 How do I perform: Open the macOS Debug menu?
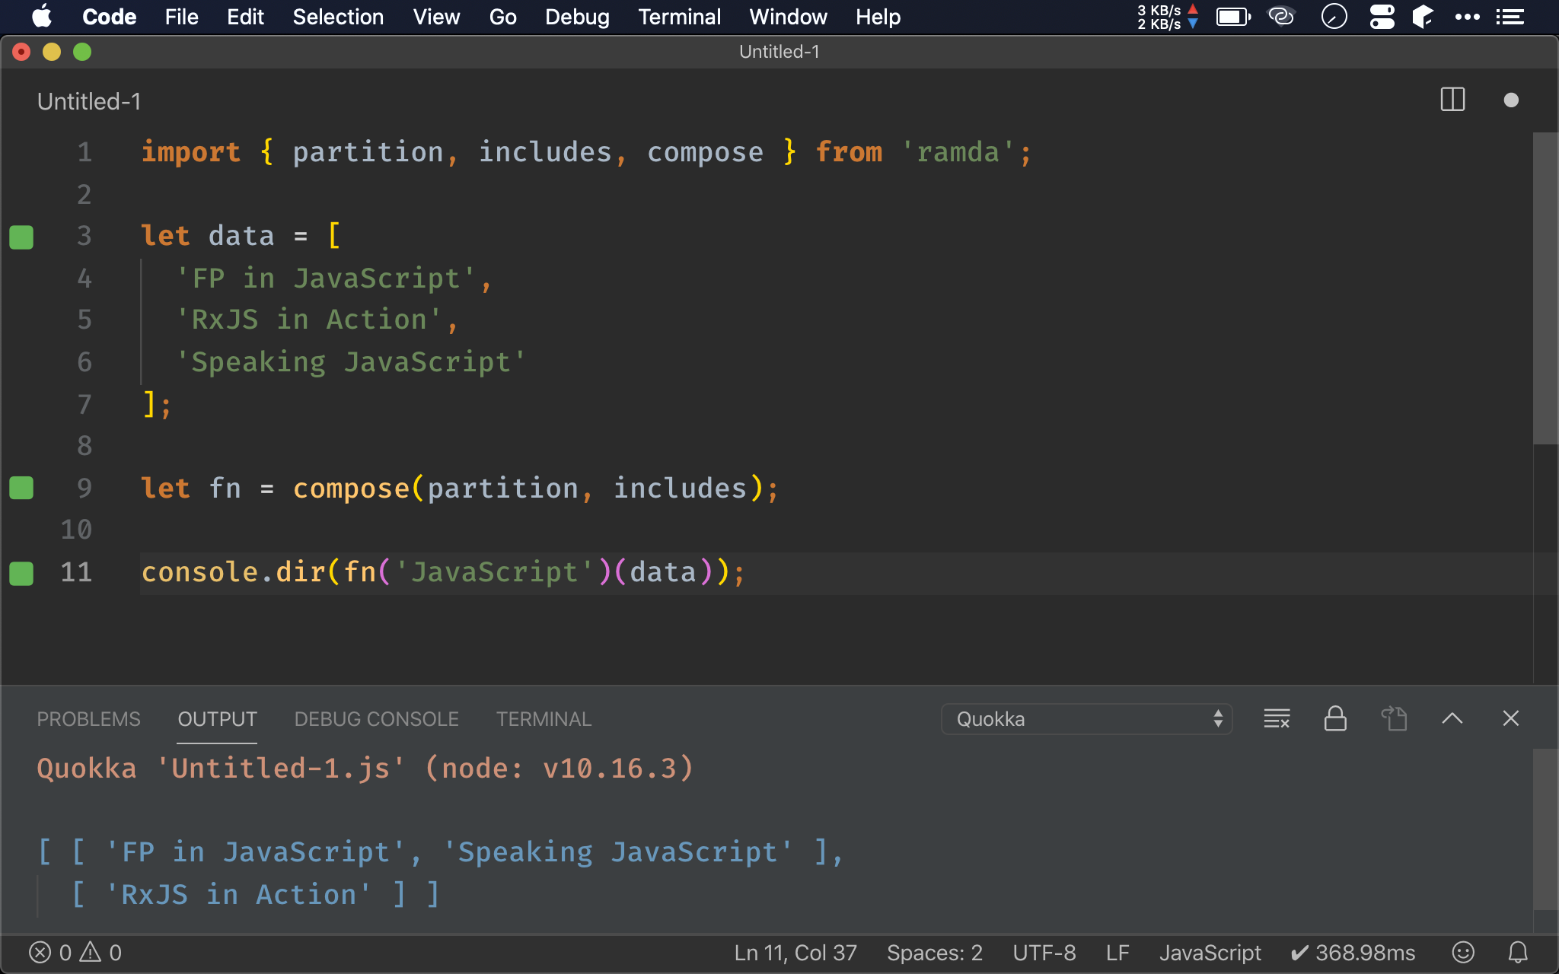pyautogui.click(x=577, y=17)
